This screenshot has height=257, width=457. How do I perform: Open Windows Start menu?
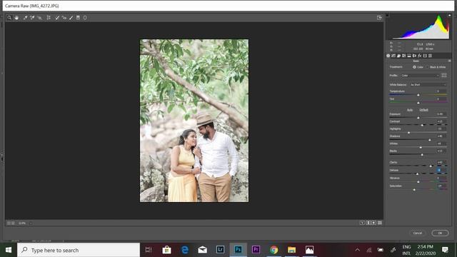click(9, 250)
